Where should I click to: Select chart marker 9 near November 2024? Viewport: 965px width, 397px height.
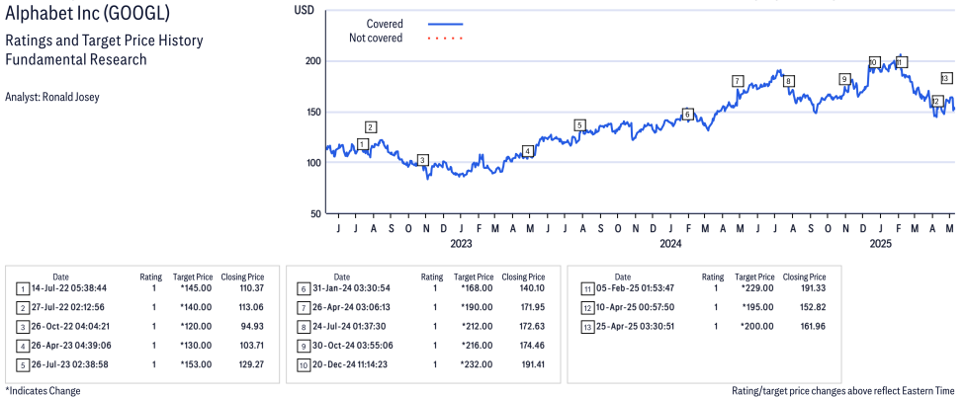(845, 79)
